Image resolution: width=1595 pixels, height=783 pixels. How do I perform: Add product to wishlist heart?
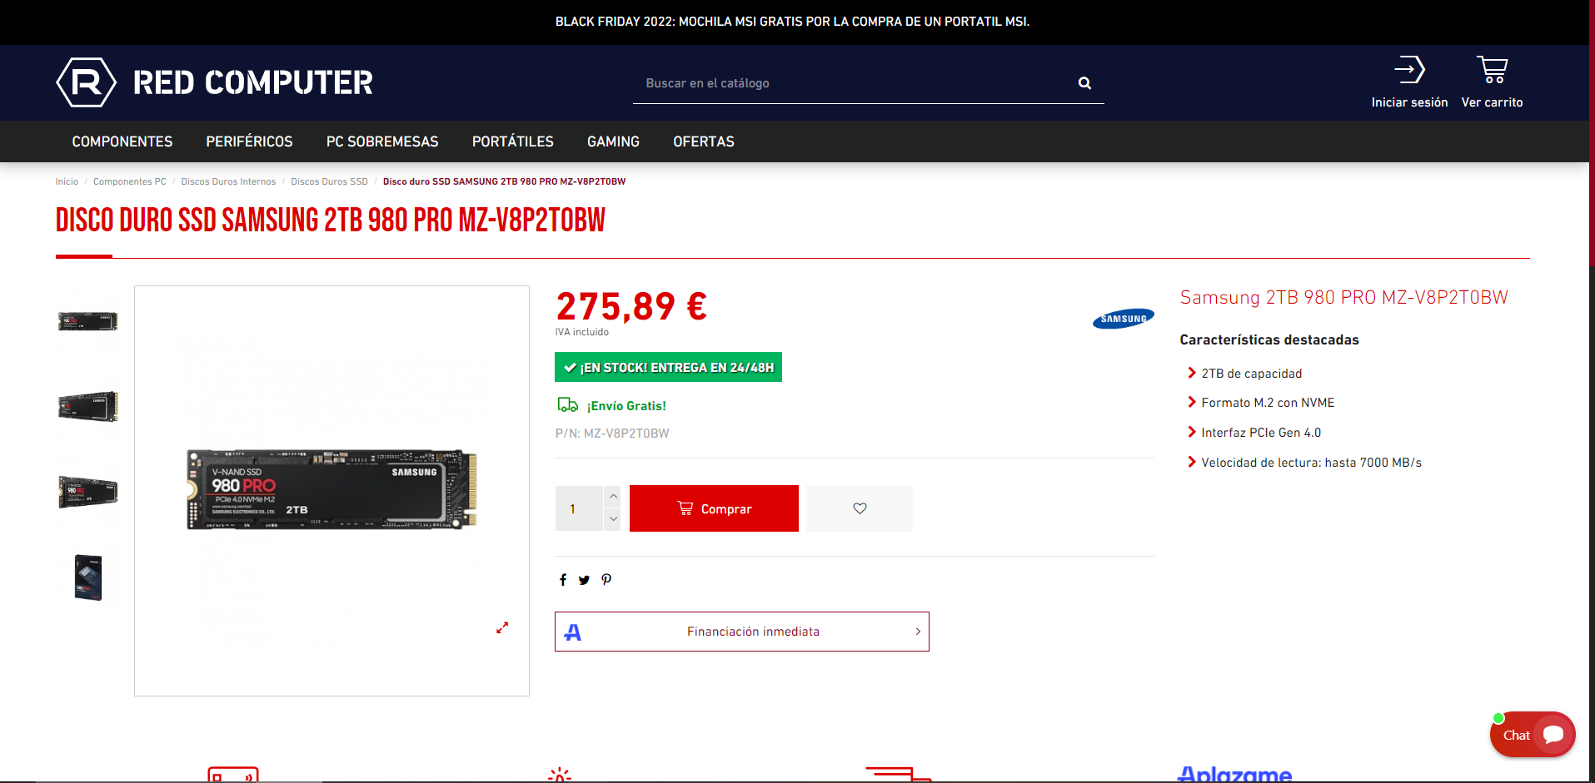(860, 508)
